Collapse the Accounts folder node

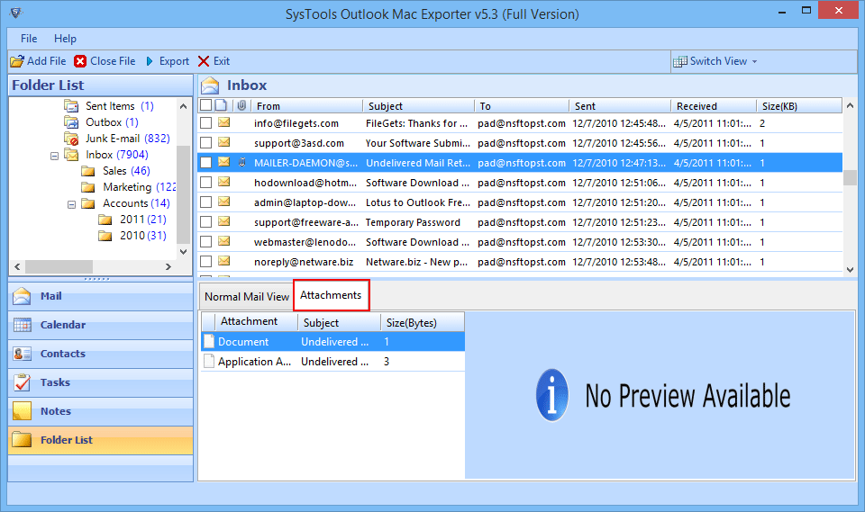click(x=71, y=203)
